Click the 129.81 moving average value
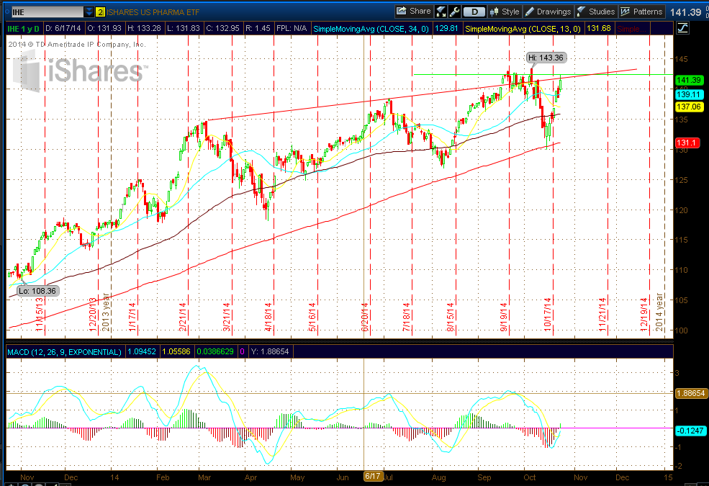The height and width of the screenshot is (486, 709). [x=446, y=29]
